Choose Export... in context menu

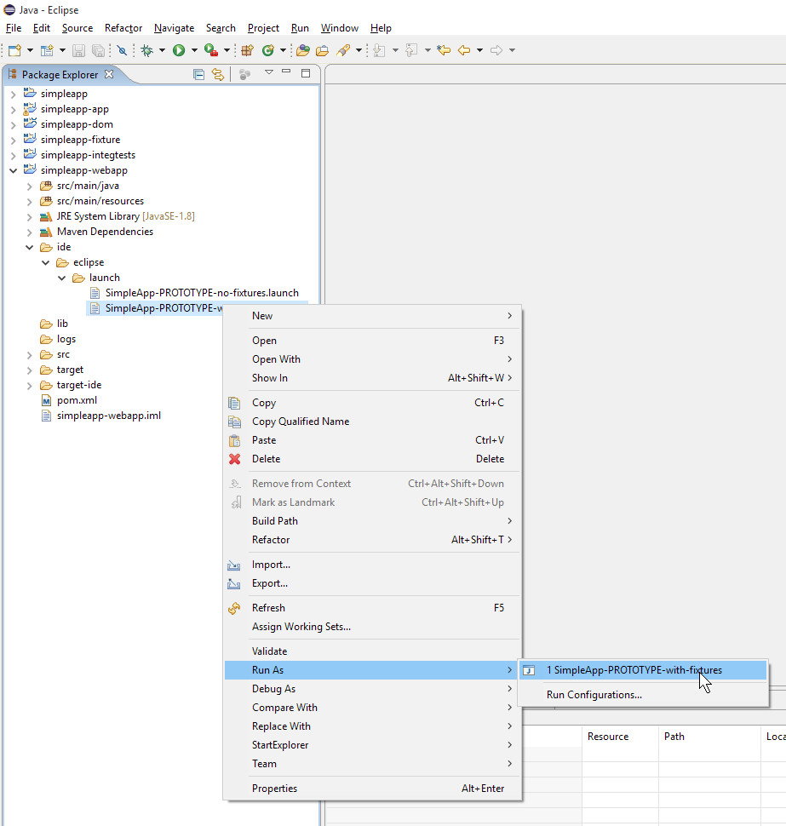pyautogui.click(x=373, y=583)
